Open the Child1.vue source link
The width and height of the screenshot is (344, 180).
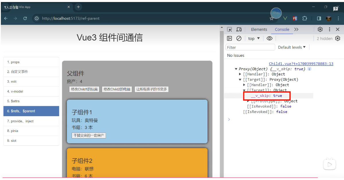(301, 64)
